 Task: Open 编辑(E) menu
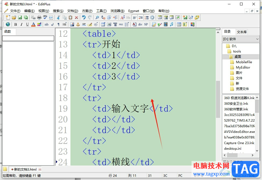coord(29,11)
